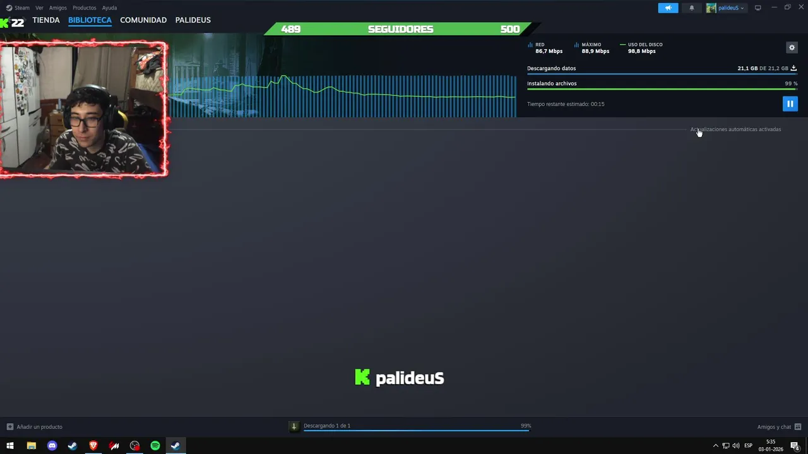The image size is (808, 454).
Task: Click the Descargando datos progress bar
Action: pyautogui.click(x=662, y=74)
